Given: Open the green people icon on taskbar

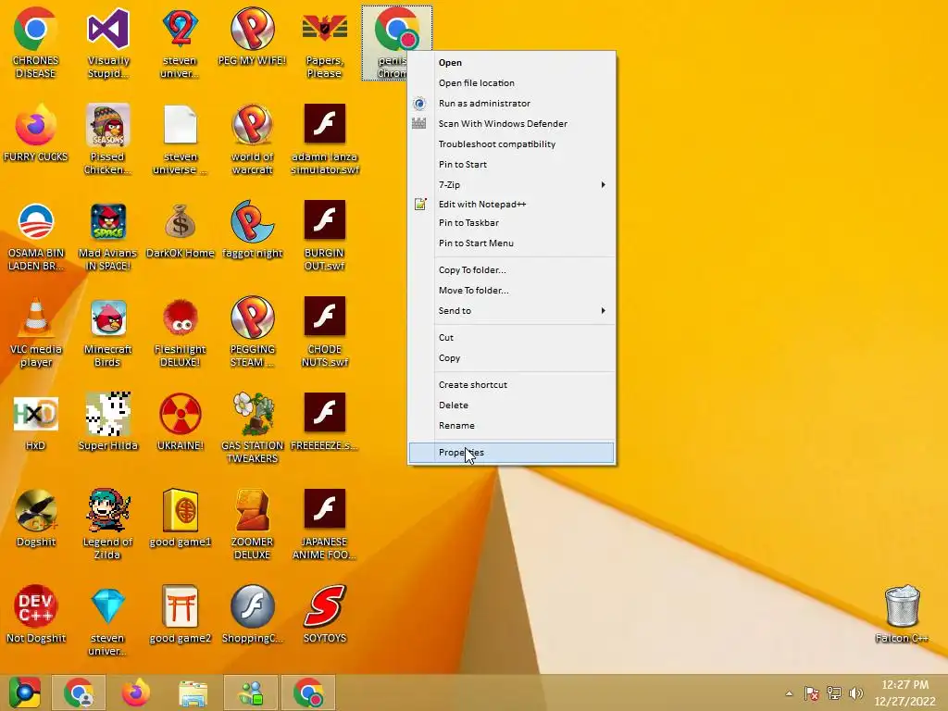Looking at the screenshot, I should tap(251, 692).
